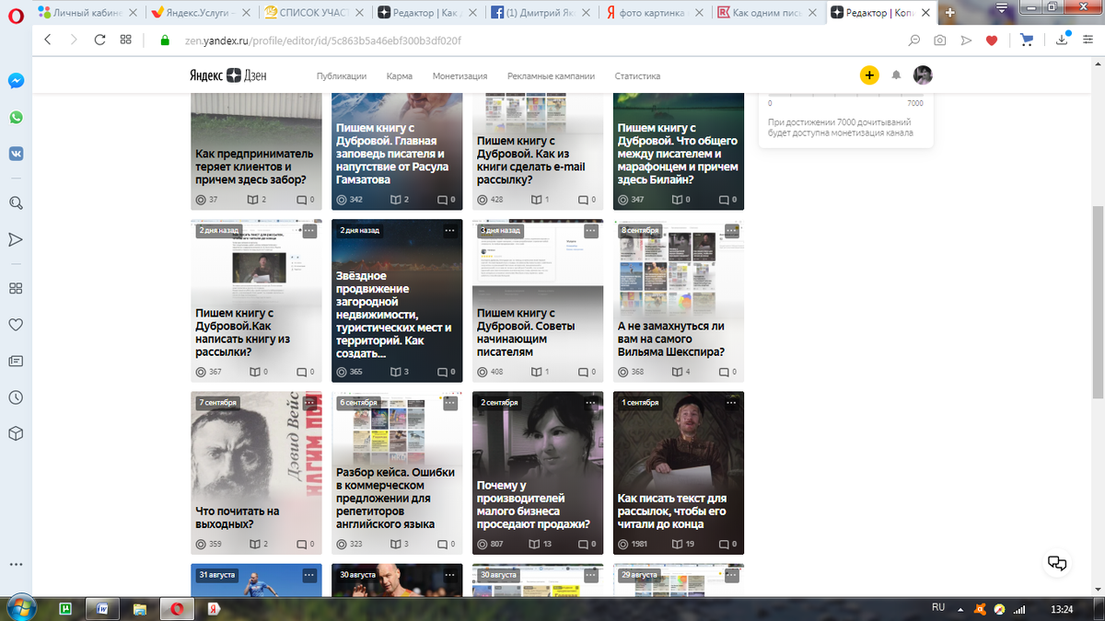Open My Flow arrow icon in sidebar
Viewport: 1105px width, 621px height.
point(16,239)
